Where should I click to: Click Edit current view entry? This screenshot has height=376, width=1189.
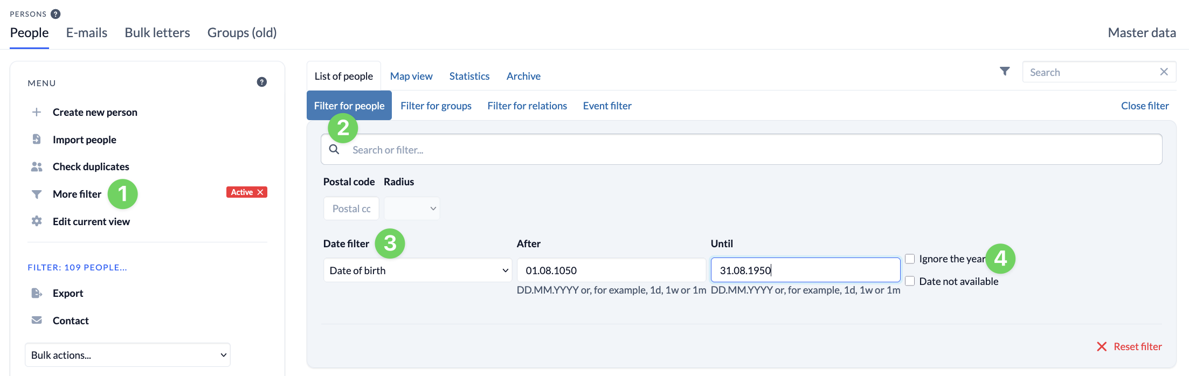[91, 221]
